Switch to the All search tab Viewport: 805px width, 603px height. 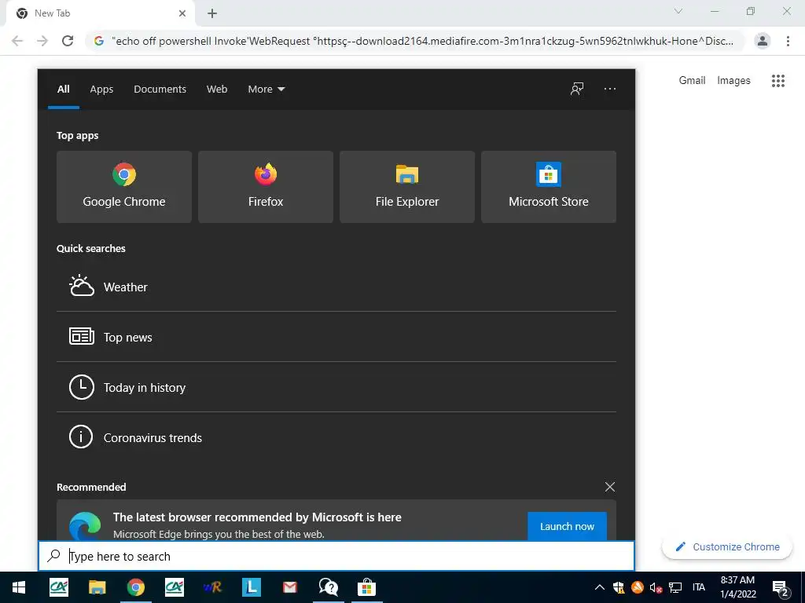coord(63,90)
